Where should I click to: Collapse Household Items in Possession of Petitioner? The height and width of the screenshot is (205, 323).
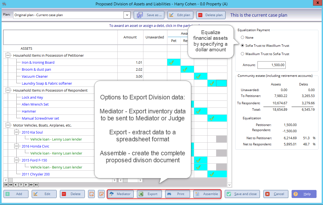coord(8,55)
